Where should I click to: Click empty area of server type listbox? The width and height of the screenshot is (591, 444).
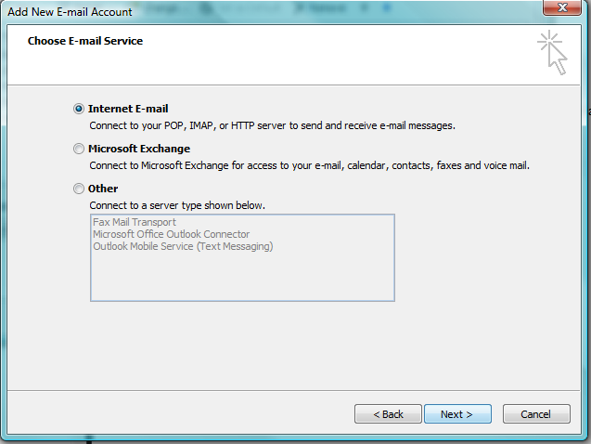pos(242,277)
